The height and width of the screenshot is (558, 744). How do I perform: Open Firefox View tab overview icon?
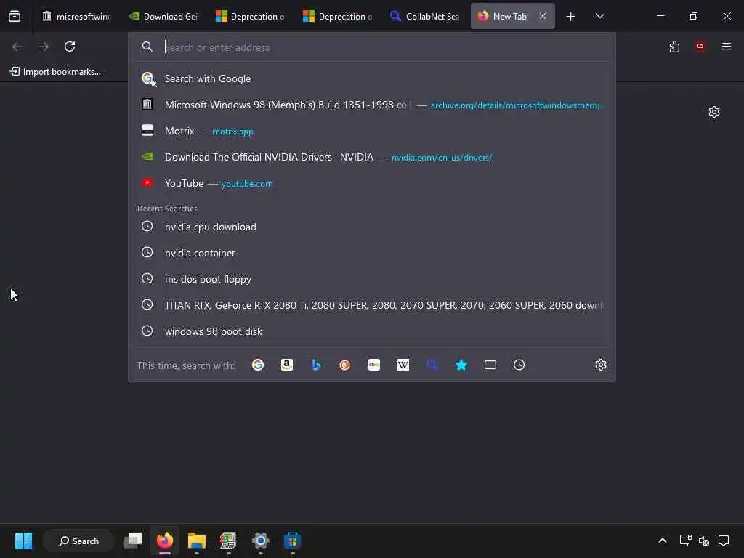tap(15, 16)
